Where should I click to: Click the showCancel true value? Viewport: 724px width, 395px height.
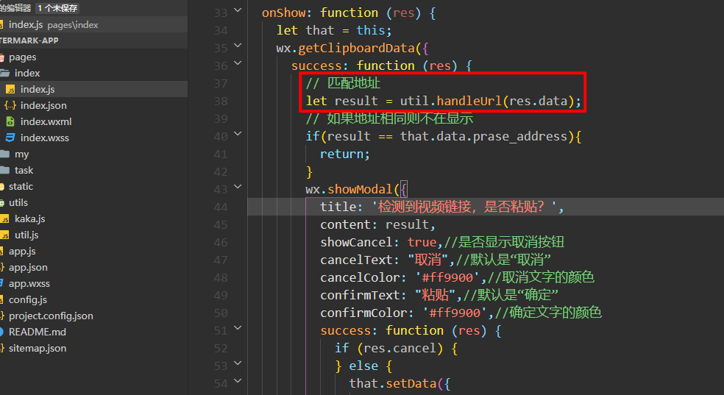click(422, 242)
